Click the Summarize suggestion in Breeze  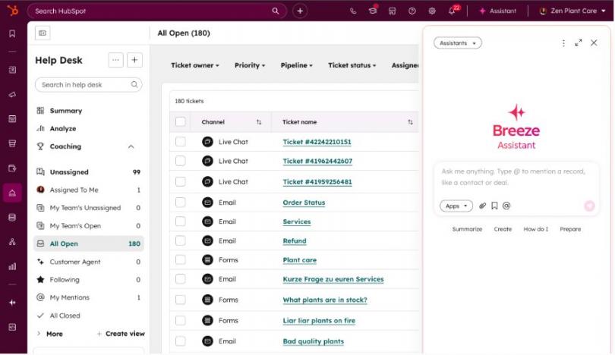467,229
